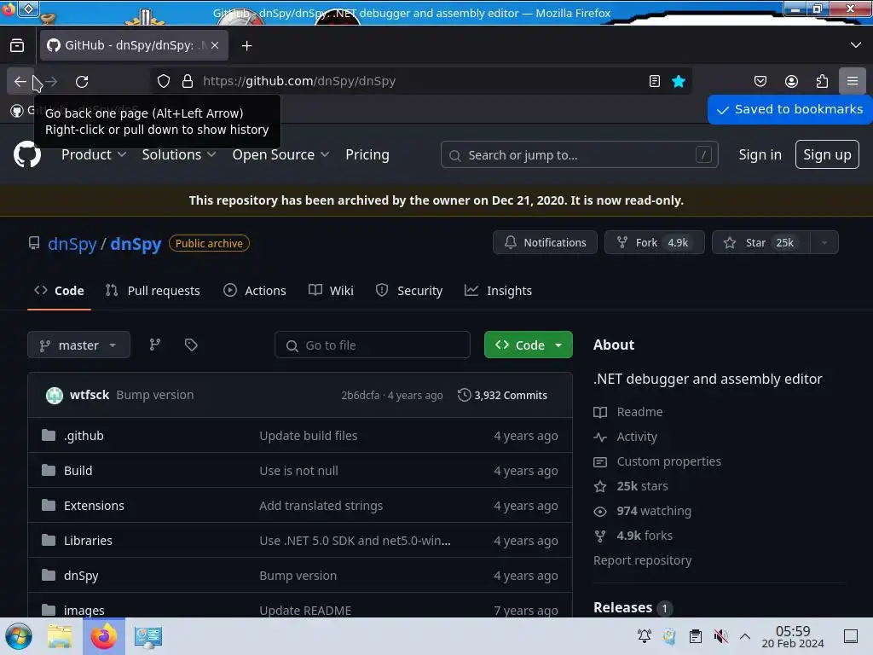Expand the system tray hidden icons arrow

745,636
